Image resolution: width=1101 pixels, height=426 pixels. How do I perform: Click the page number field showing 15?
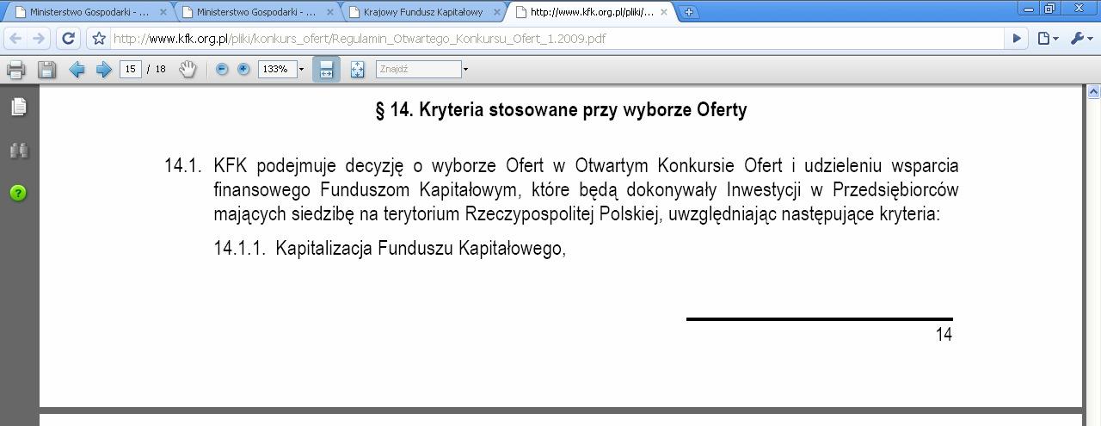131,70
